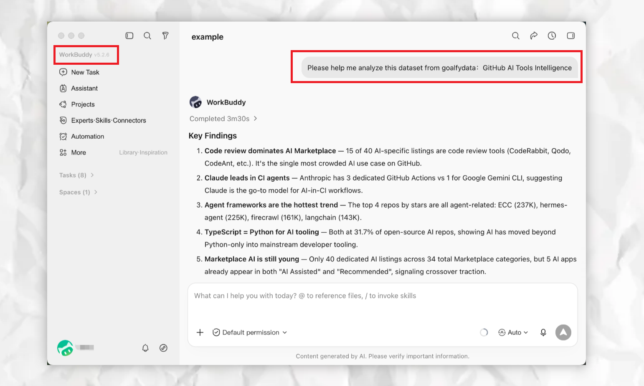Click the More grid icon

tap(63, 152)
